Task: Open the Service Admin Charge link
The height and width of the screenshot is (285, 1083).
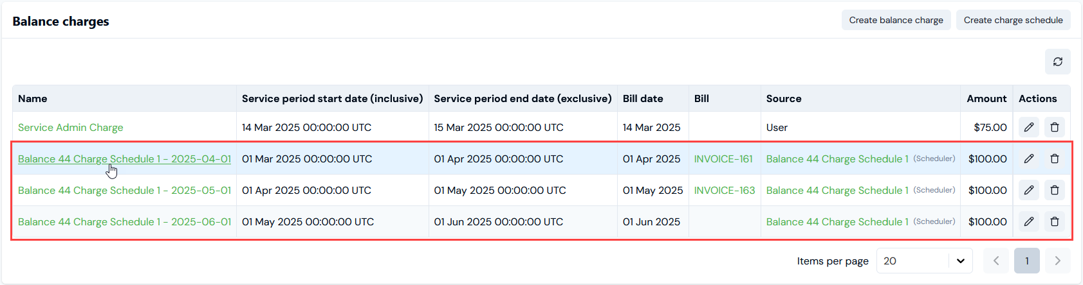Action: 71,127
